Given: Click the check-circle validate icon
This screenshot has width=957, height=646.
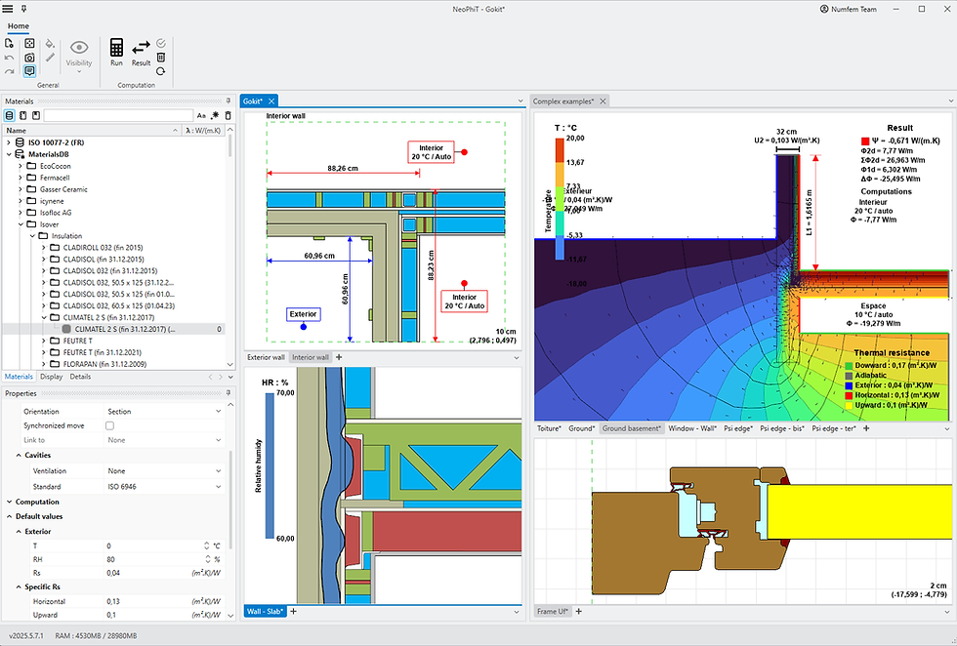Looking at the screenshot, I should (x=161, y=43).
